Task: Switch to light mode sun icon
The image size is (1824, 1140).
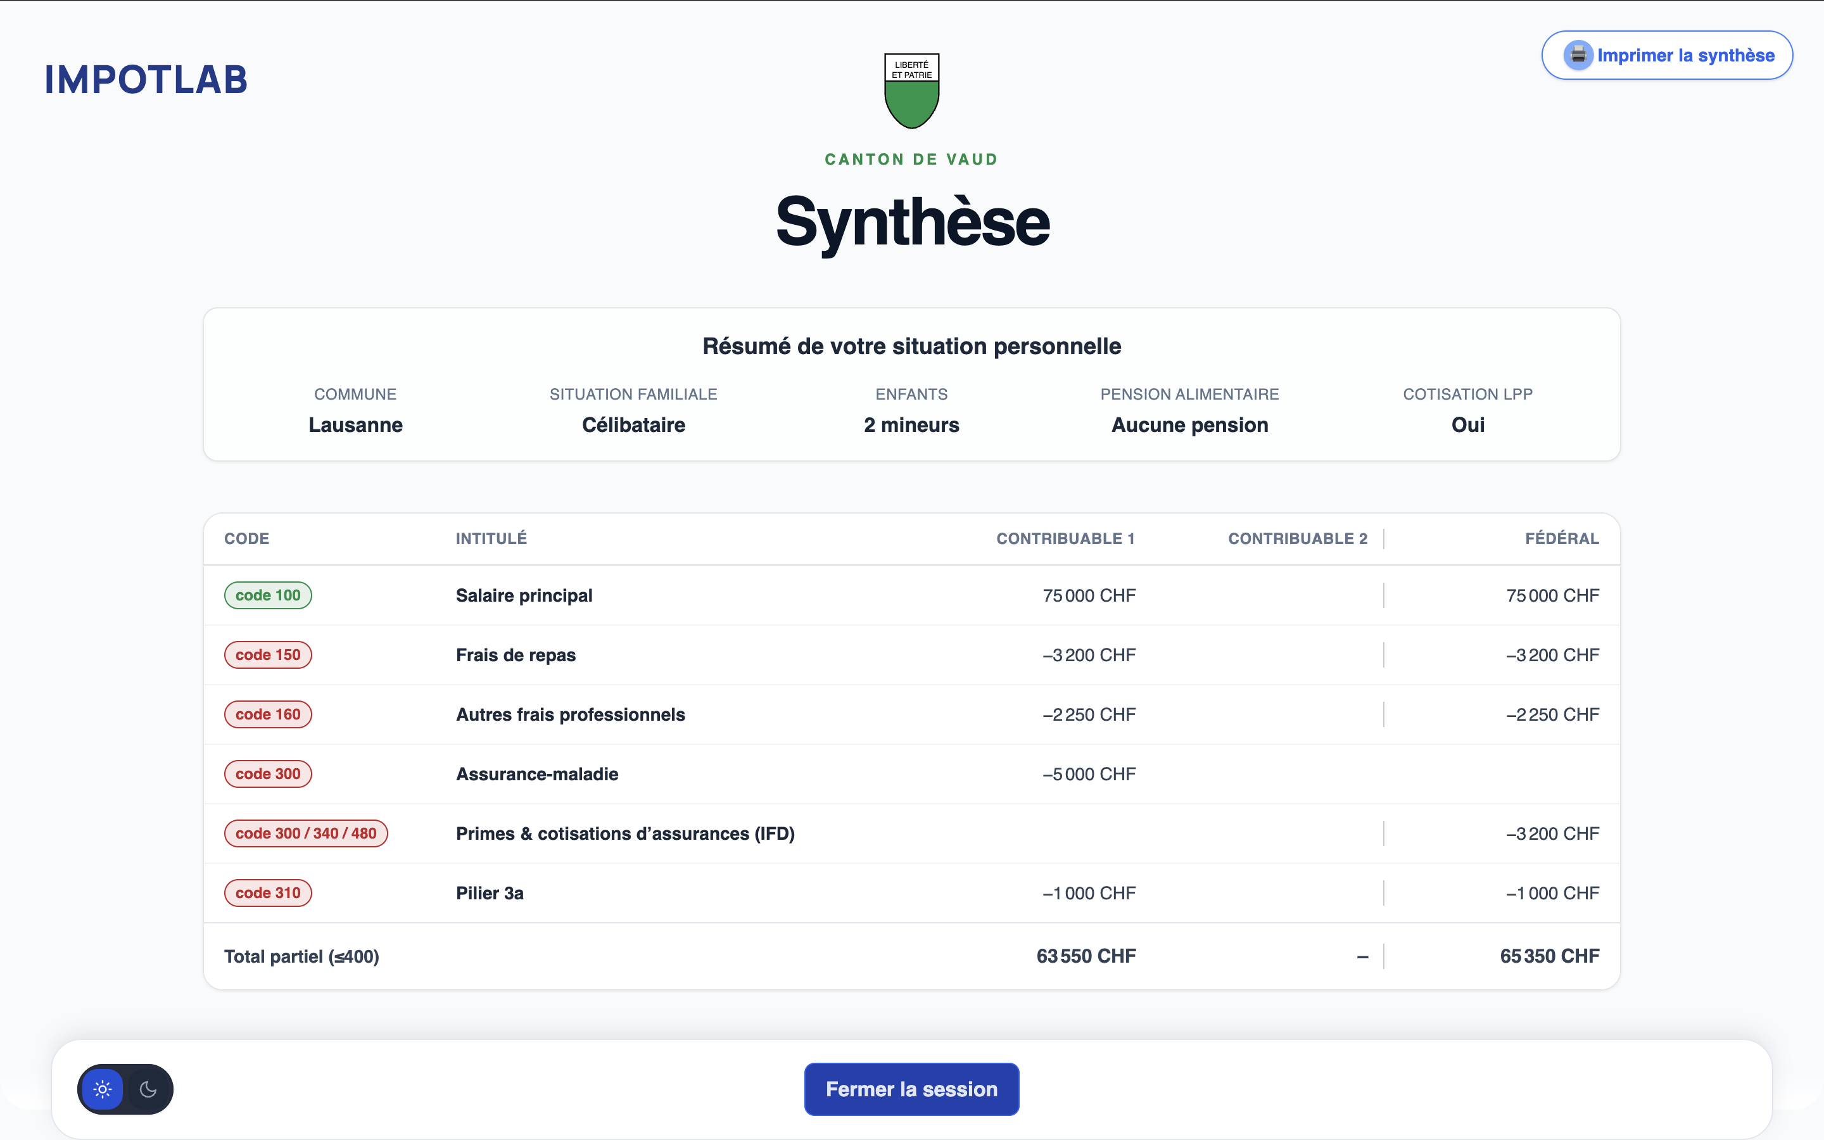Action: coord(103,1089)
